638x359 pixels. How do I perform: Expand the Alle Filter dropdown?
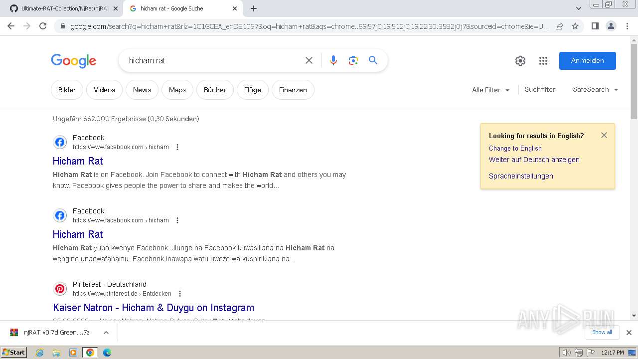click(x=490, y=90)
